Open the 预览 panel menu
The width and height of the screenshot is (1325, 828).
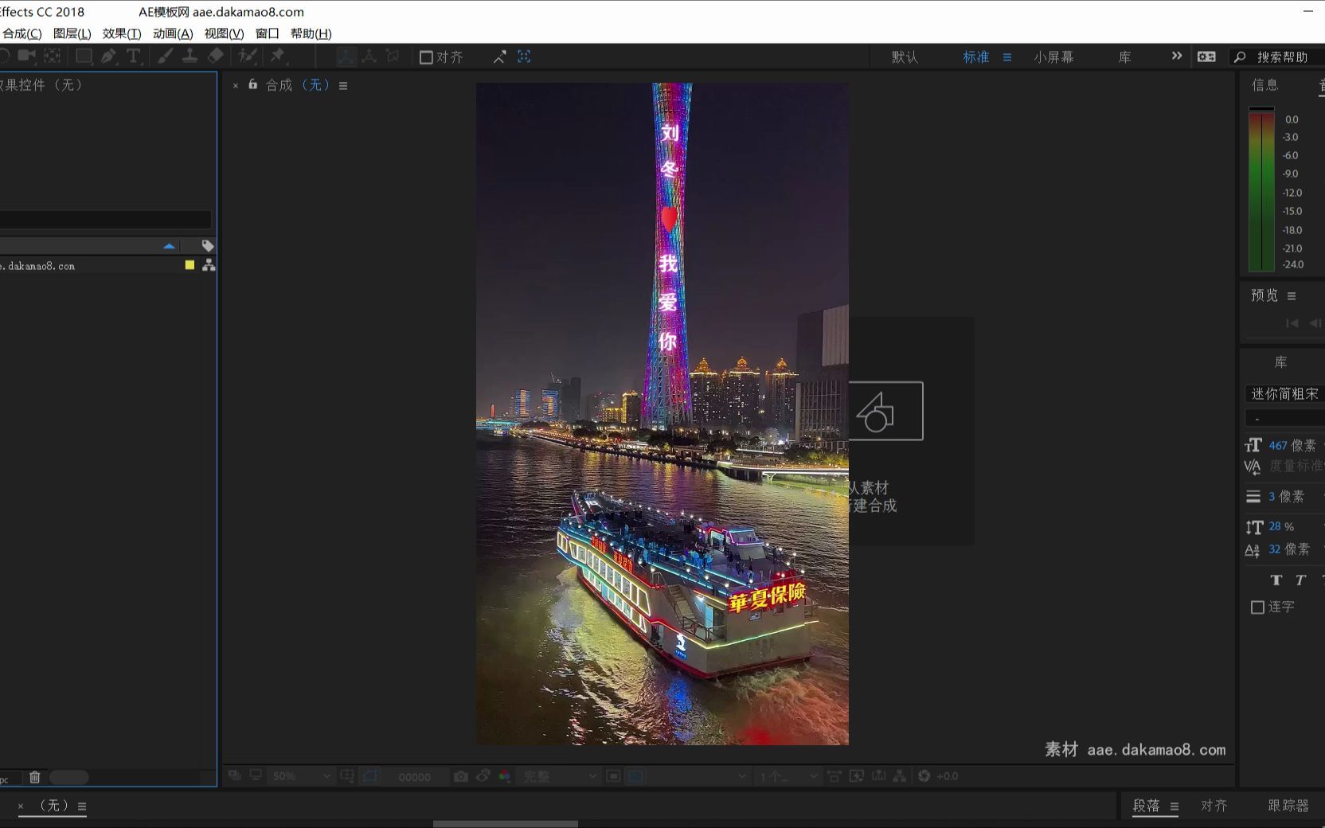point(1292,296)
